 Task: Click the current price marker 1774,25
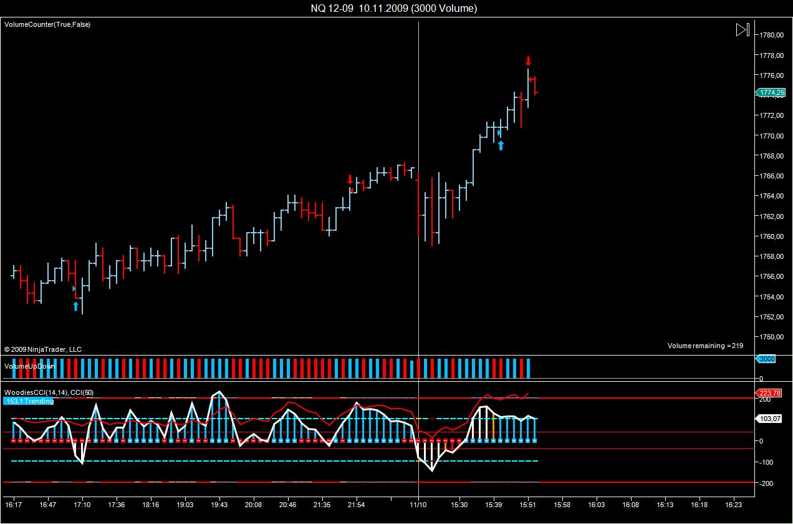tap(771, 92)
